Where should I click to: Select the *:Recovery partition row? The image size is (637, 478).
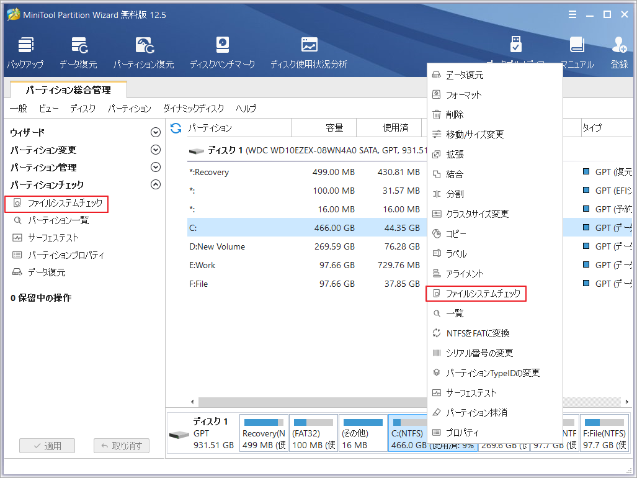pos(307,172)
